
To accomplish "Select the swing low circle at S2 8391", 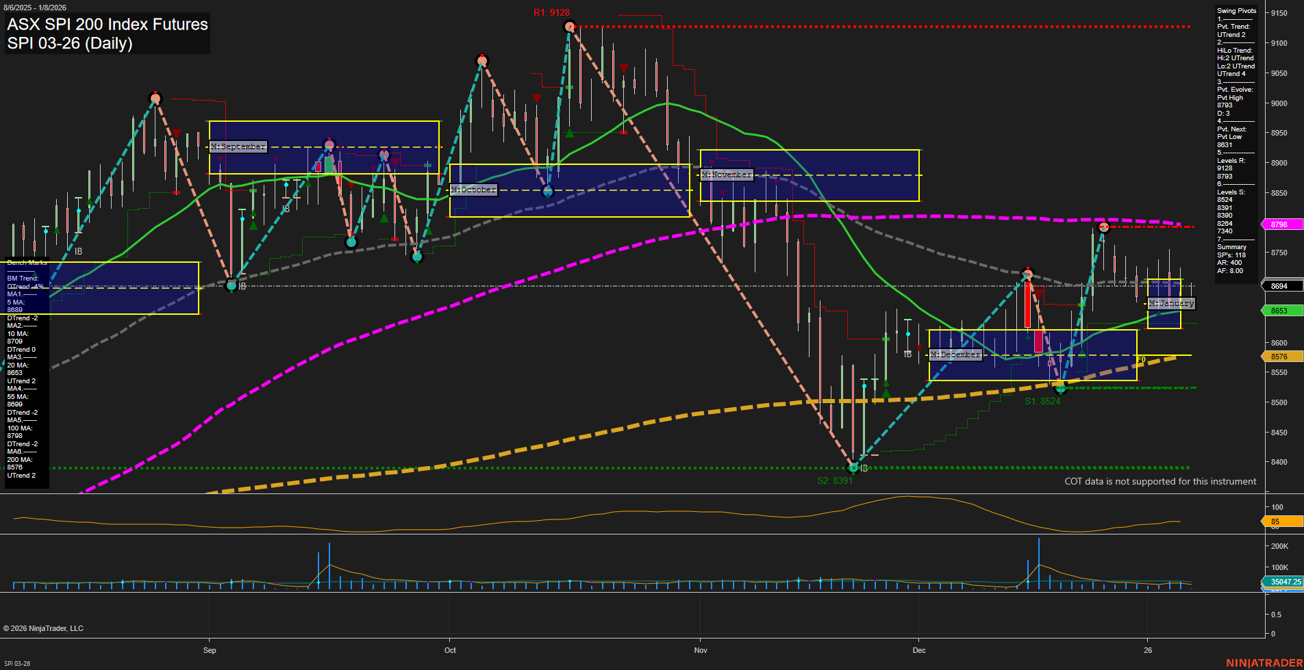I will coord(853,468).
